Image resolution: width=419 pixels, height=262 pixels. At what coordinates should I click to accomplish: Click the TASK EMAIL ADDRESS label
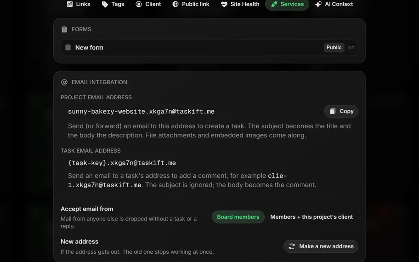[x=91, y=150]
